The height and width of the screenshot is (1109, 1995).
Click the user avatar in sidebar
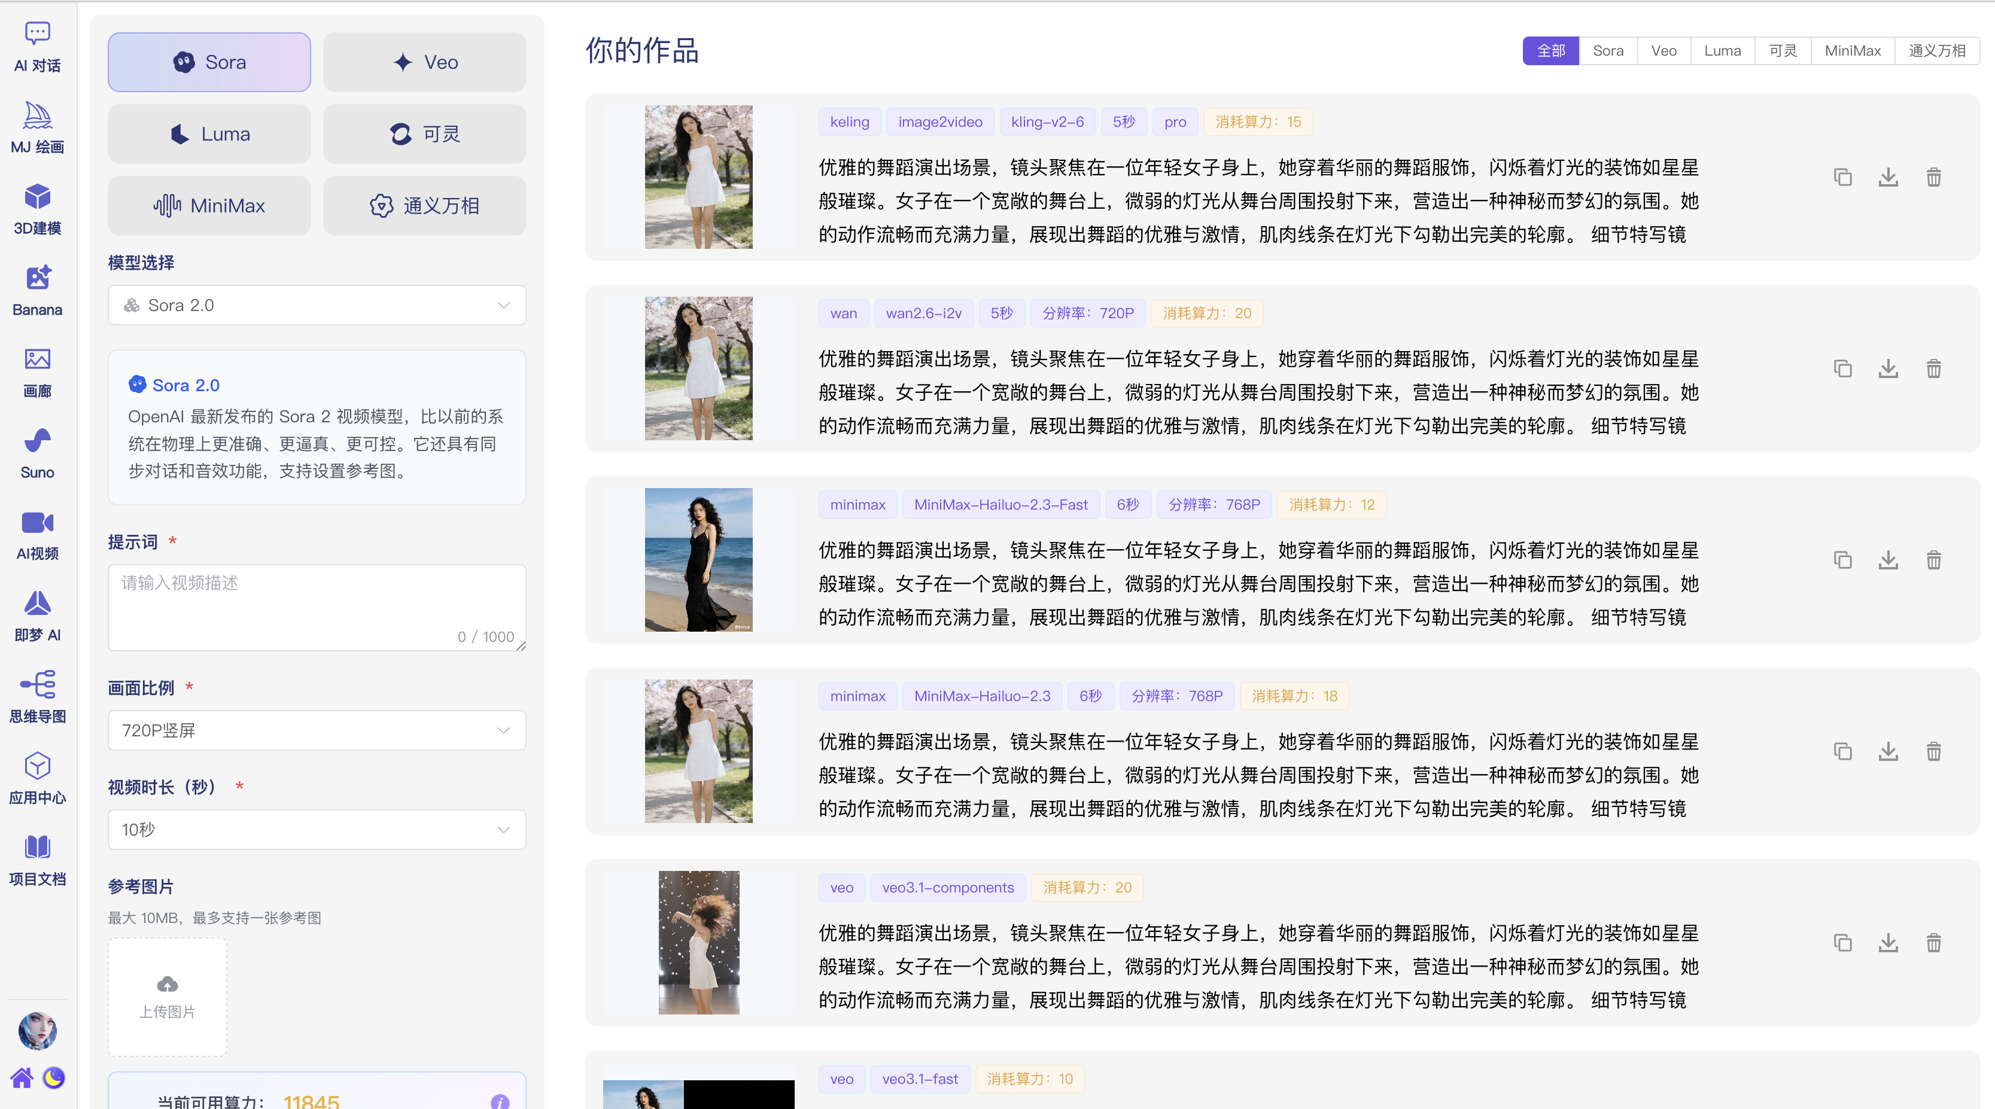click(37, 1031)
